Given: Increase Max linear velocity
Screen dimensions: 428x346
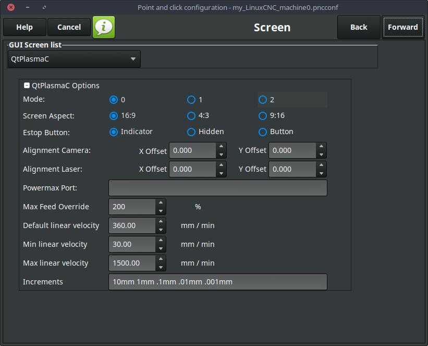Looking at the screenshot, I should point(161,259).
